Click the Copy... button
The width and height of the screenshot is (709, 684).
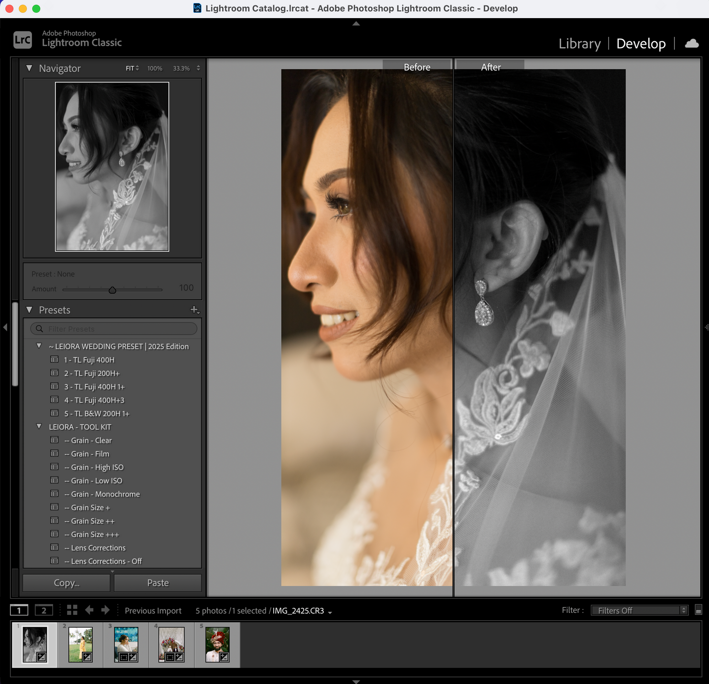tap(67, 583)
